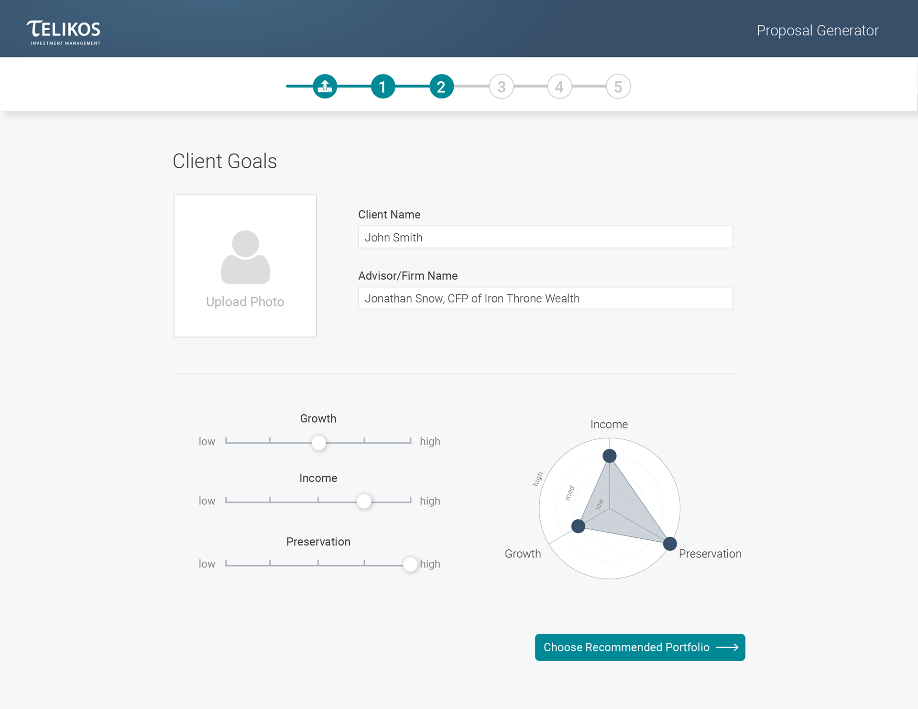
Task: Click the arrow on portfolio button
Action: [727, 647]
